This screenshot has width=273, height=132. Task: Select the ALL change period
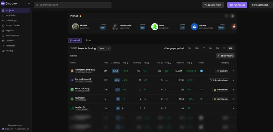(x=231, y=49)
